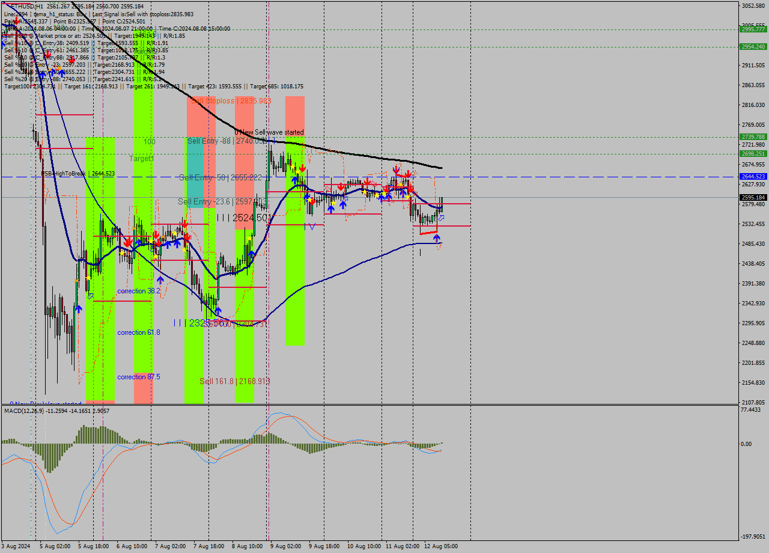The height and width of the screenshot is (553, 769).
Task: Select the 'Sell Stoploss | 2835.983' label
Action: pos(231,101)
